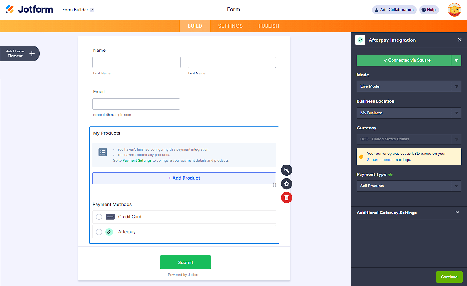Image resolution: width=467 pixels, height=286 pixels.
Task: Open the Payment Type Sell Products dropdown
Action: tap(409, 186)
